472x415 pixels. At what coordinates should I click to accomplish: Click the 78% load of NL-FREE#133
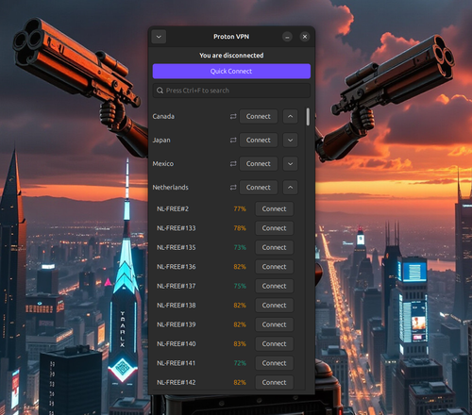coord(240,228)
